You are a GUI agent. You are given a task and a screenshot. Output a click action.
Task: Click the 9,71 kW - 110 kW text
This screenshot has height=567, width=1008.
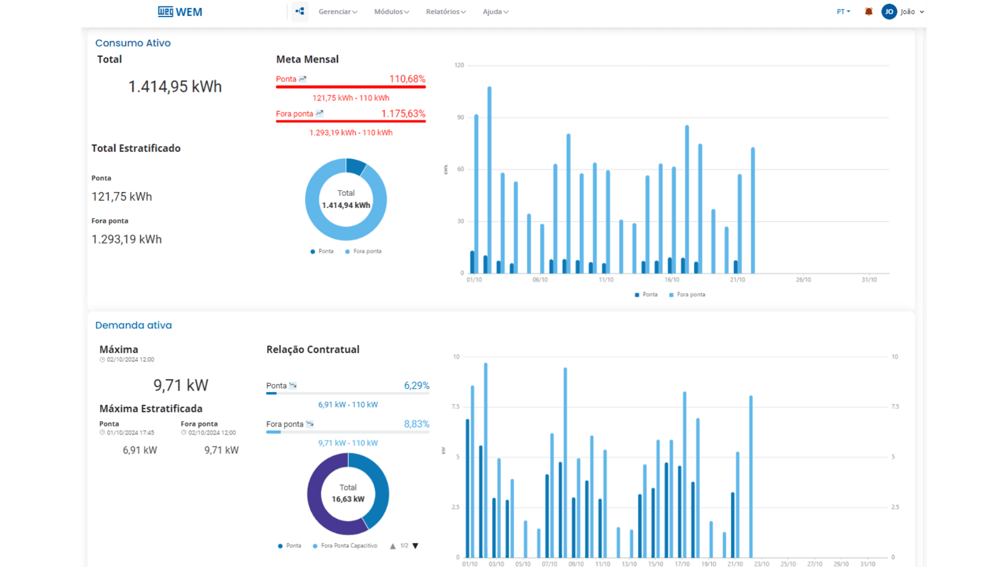pos(348,443)
